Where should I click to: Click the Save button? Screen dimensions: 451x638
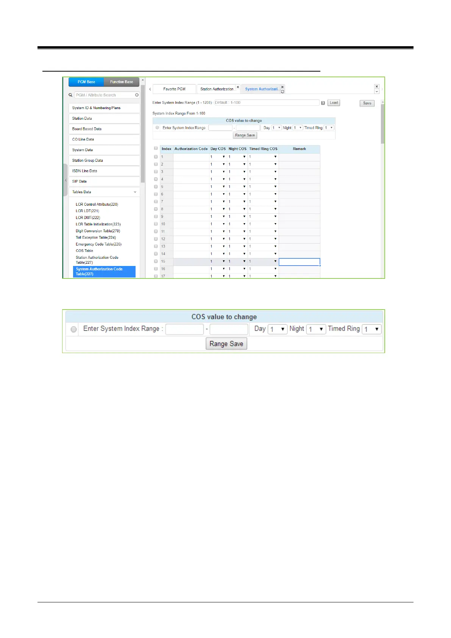pyautogui.click(x=367, y=103)
